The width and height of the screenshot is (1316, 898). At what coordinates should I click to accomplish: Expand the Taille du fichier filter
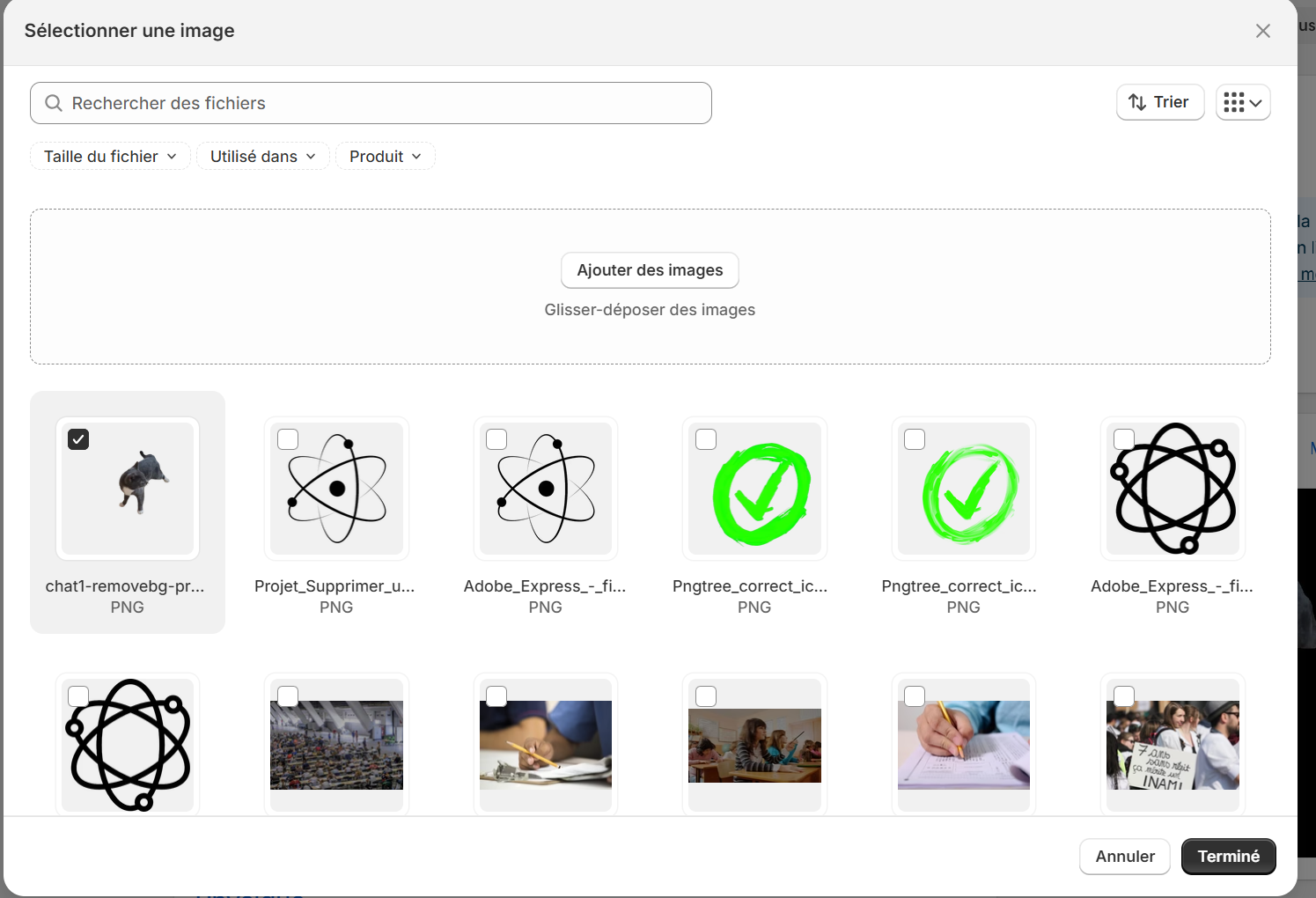110,156
